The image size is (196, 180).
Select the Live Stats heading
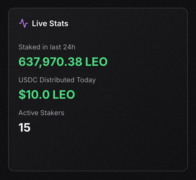pos(50,23)
